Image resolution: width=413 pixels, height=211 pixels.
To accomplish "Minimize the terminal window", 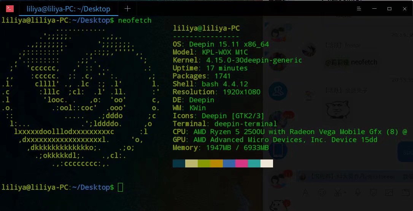I will tap(374, 9).
